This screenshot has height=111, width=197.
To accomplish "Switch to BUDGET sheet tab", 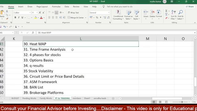I will pos(15,98).
